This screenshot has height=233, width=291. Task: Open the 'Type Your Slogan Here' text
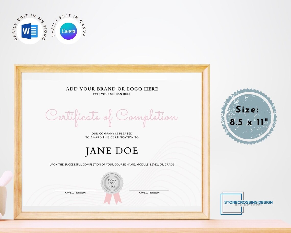point(111,94)
